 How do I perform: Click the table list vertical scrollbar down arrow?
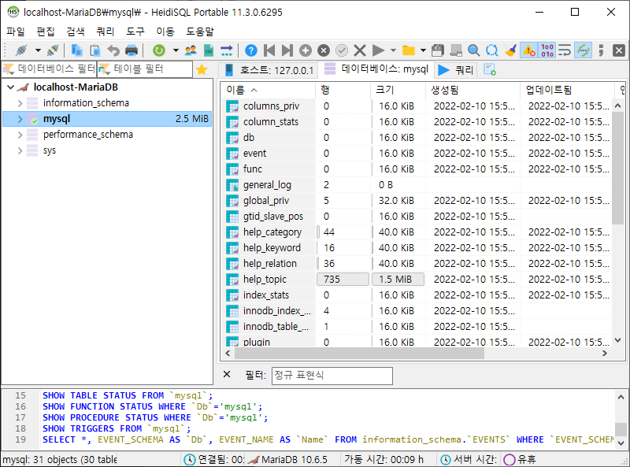pos(618,340)
